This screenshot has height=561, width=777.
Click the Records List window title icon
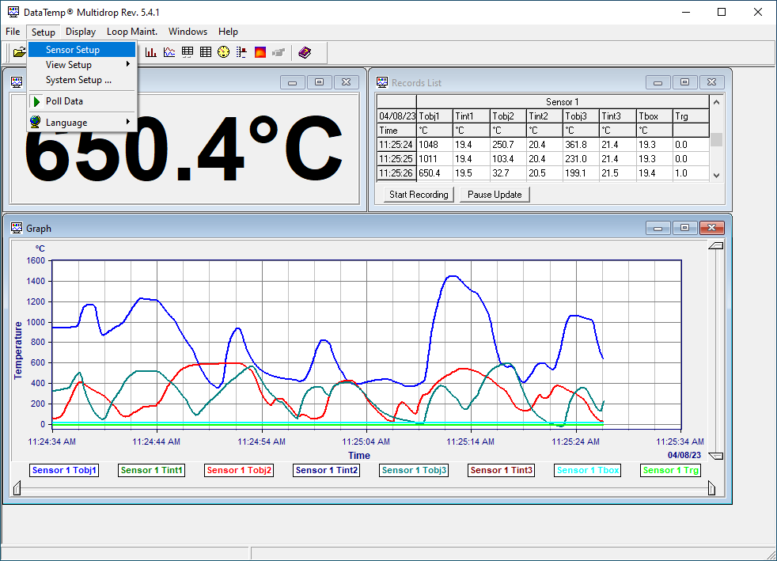tap(382, 82)
